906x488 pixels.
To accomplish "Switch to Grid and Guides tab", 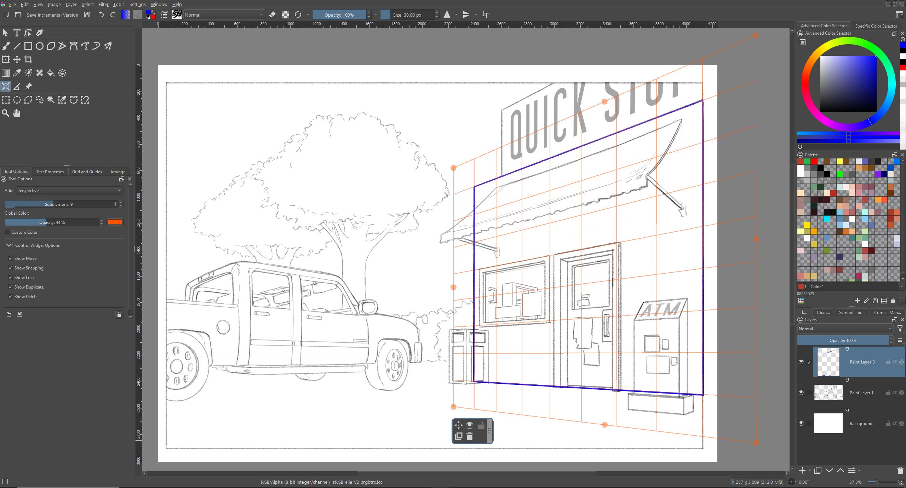I will coord(87,172).
